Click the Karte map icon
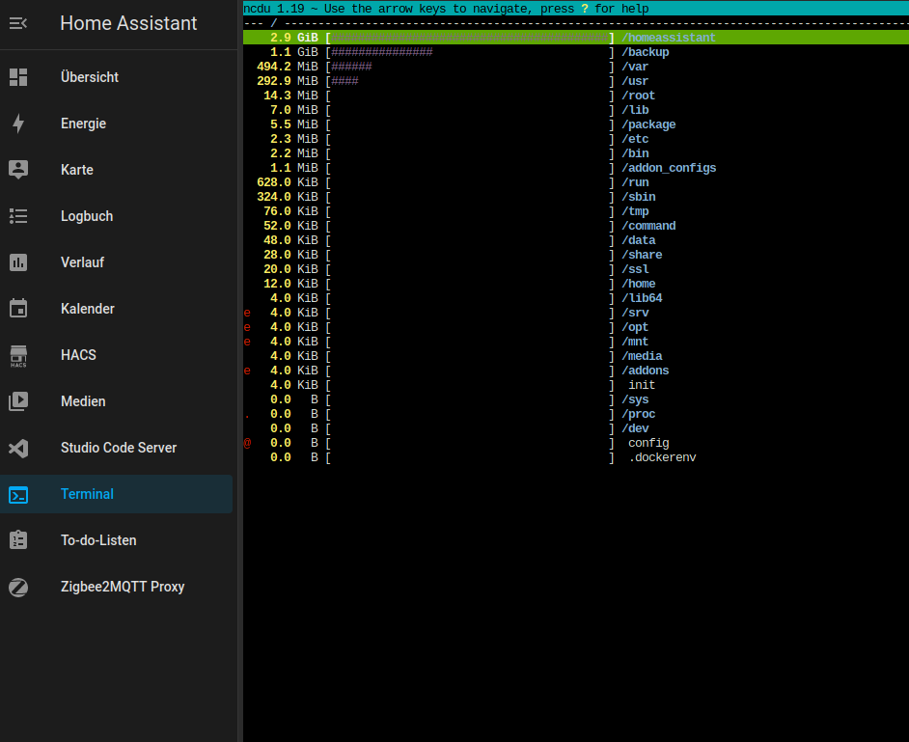Viewport: 909px width, 742px height. [18, 169]
